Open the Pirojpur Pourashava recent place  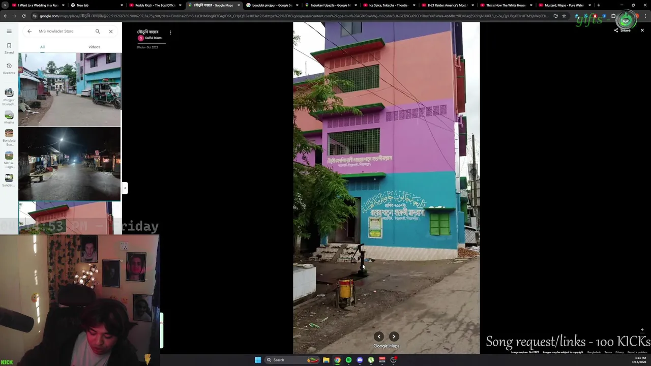(x=9, y=96)
